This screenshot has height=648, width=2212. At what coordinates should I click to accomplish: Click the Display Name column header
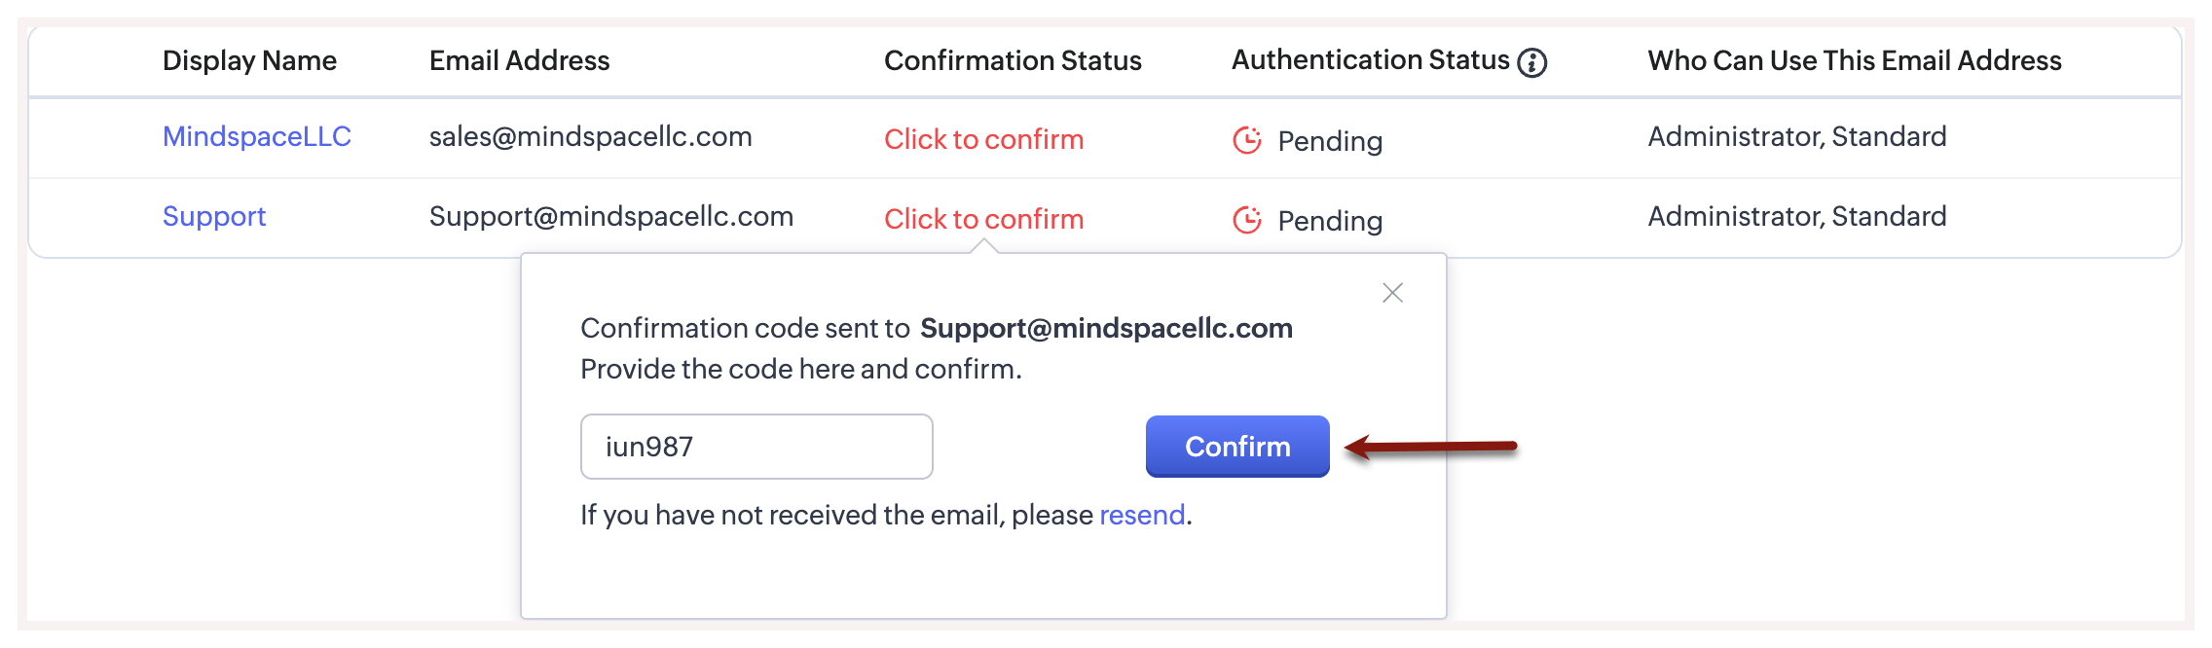point(249,60)
